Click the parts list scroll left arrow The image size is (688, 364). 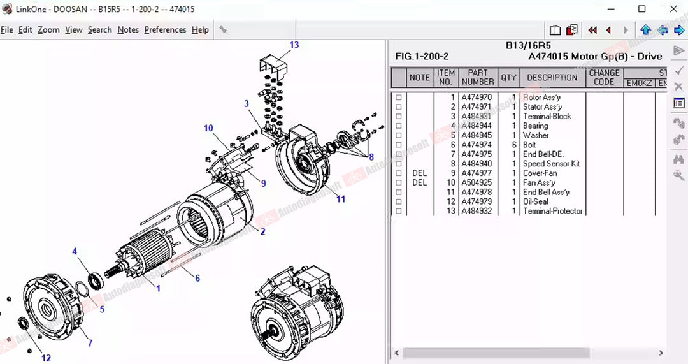click(x=397, y=353)
